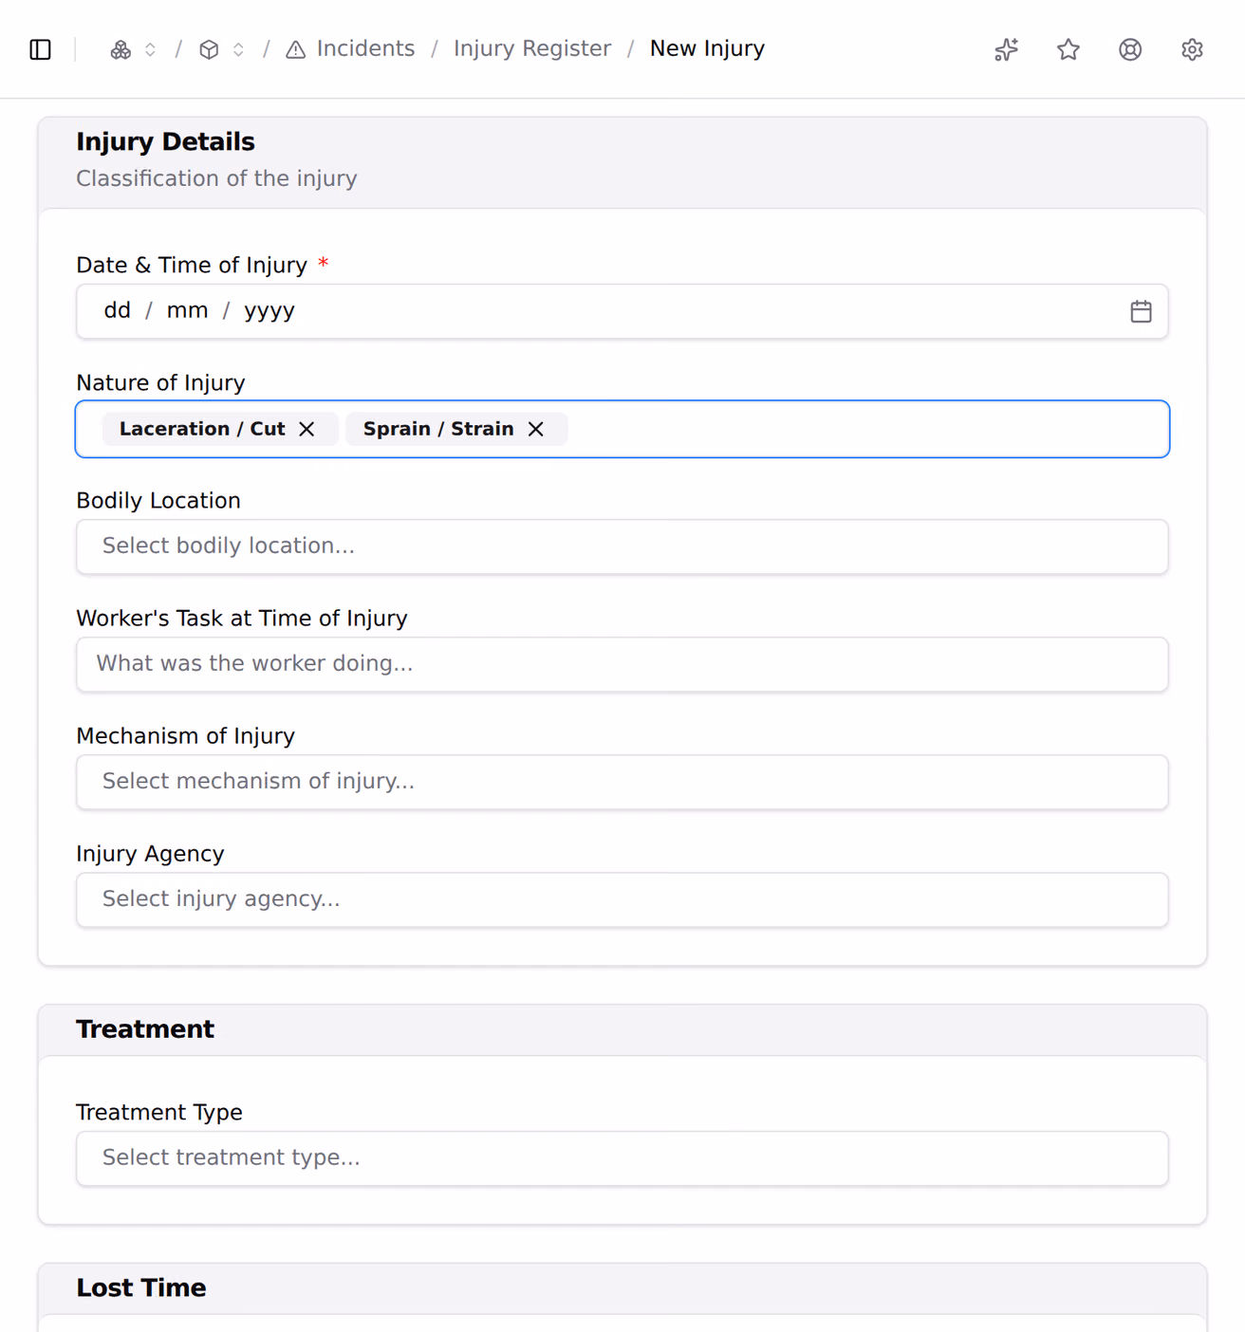Image resolution: width=1245 pixels, height=1332 pixels.
Task: Open the AI sparkle assistant icon
Action: [1007, 49]
